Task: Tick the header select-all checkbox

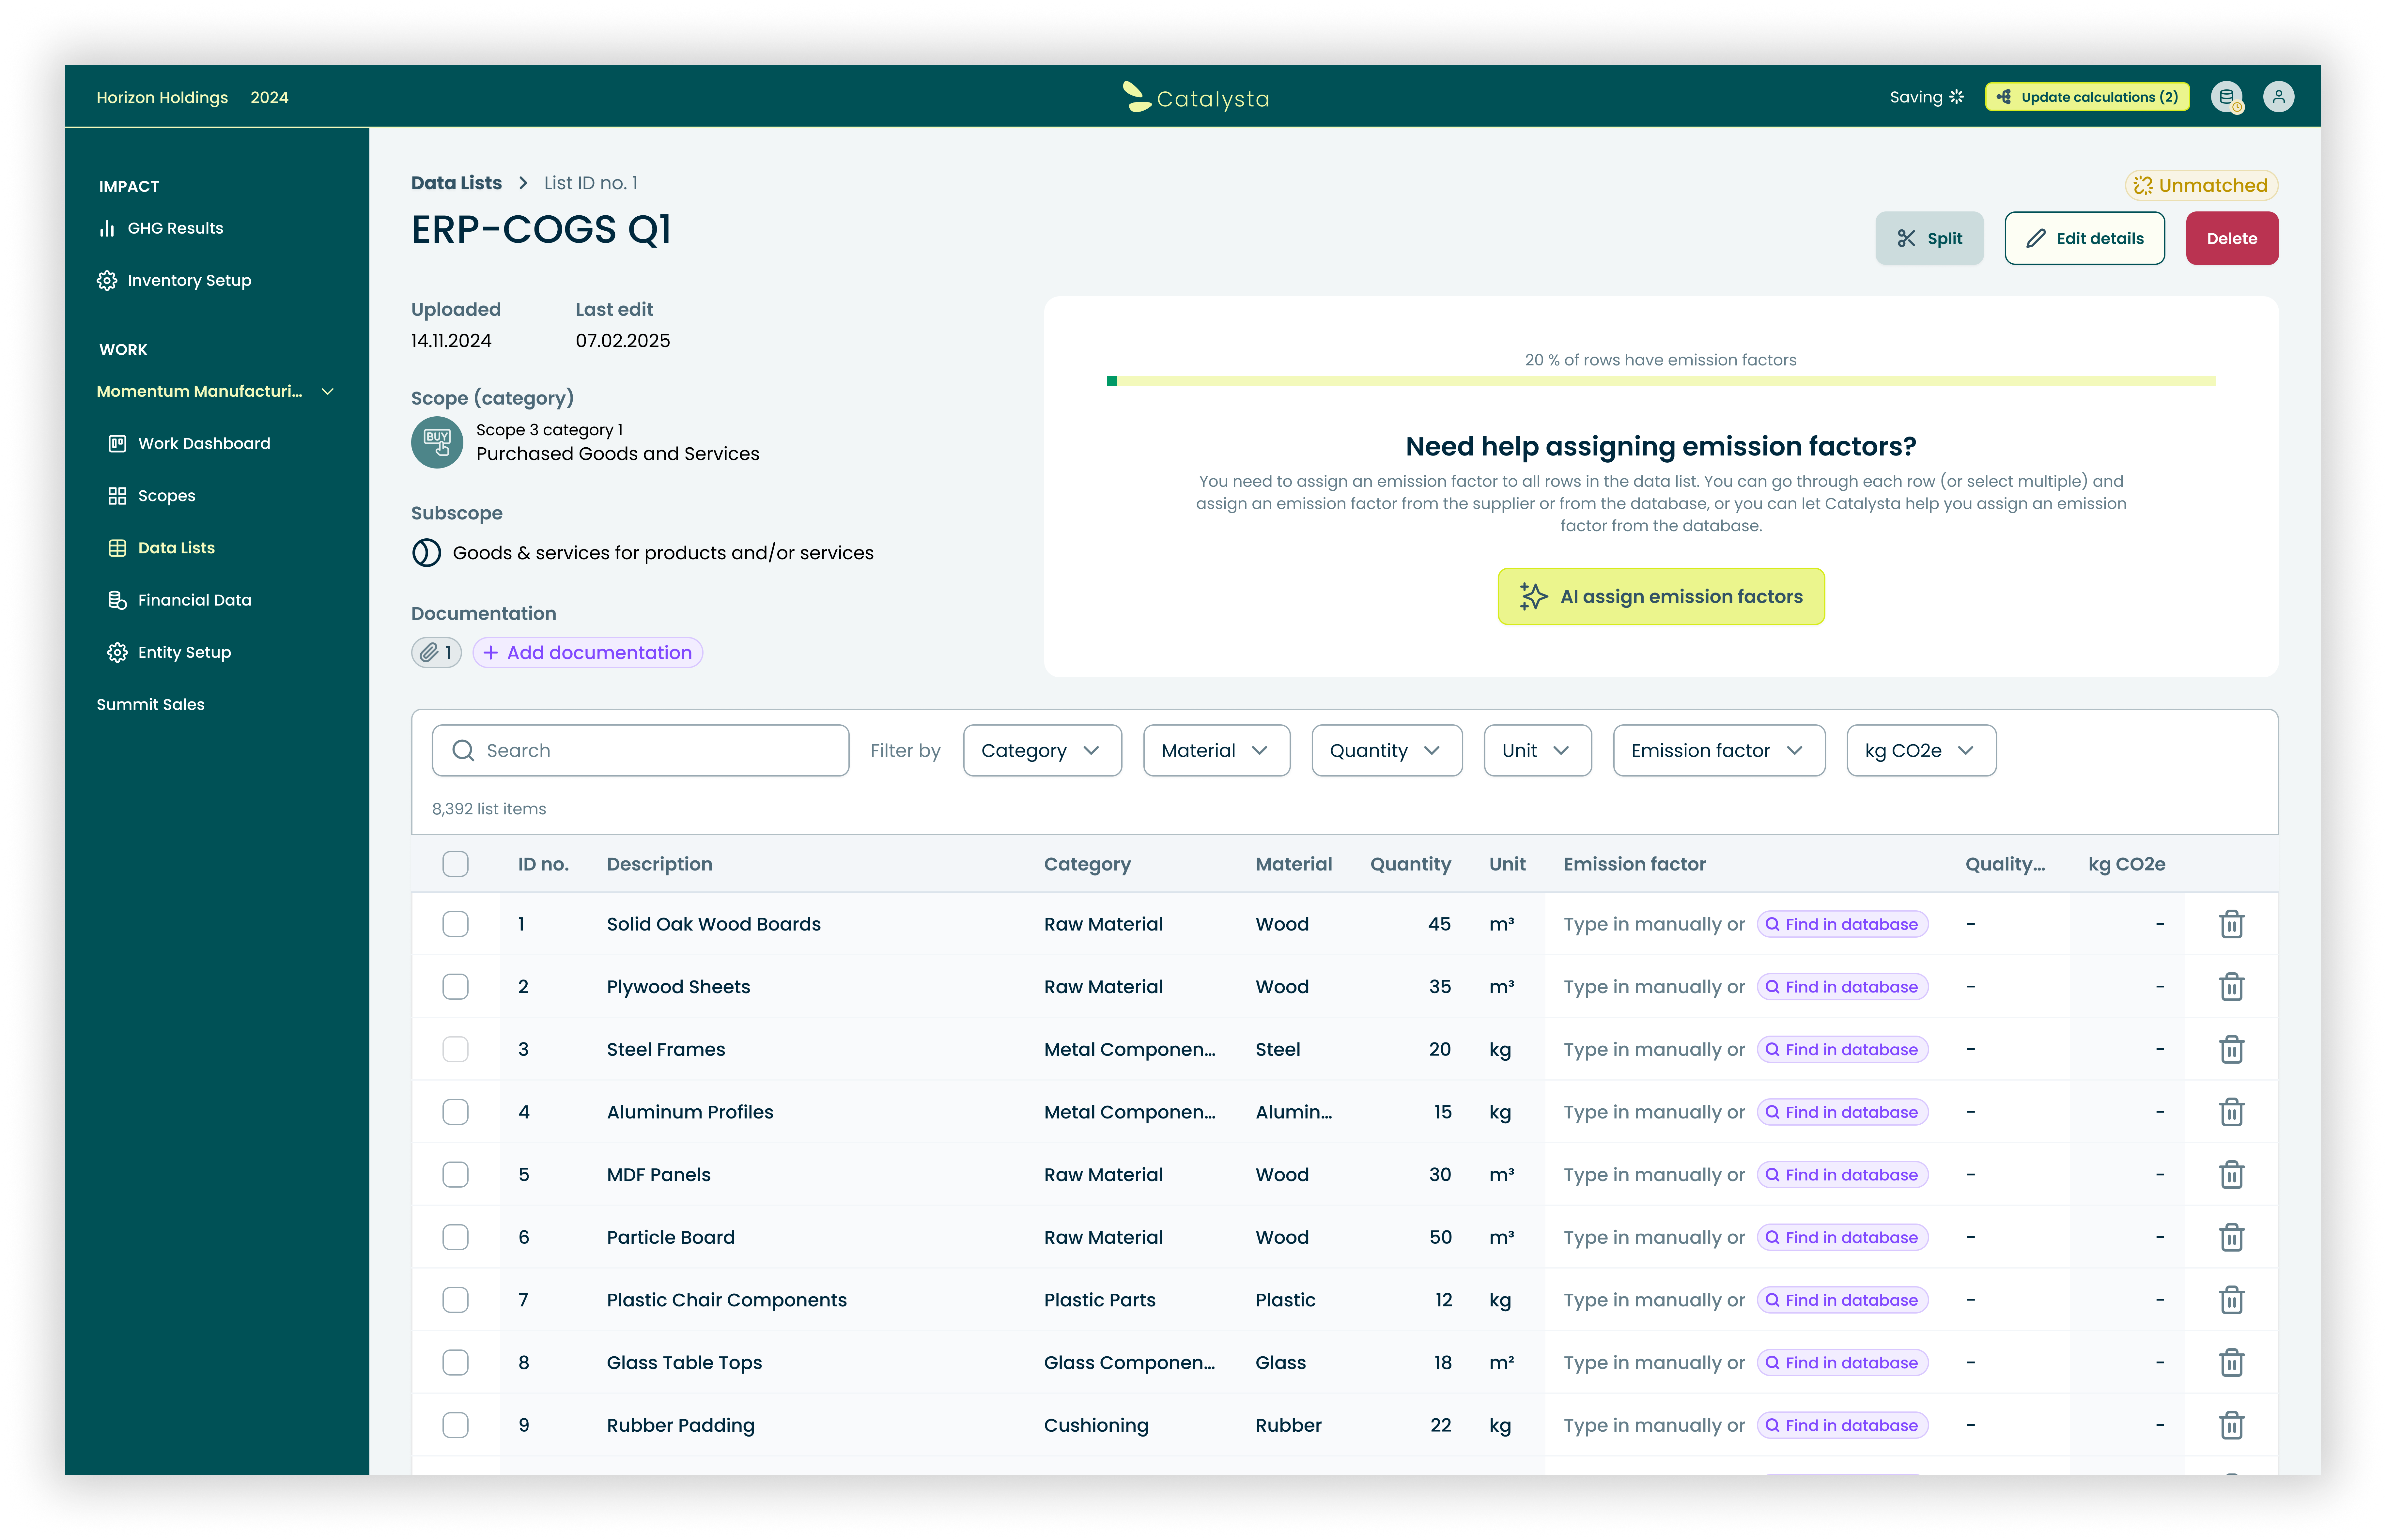Action: coord(455,864)
